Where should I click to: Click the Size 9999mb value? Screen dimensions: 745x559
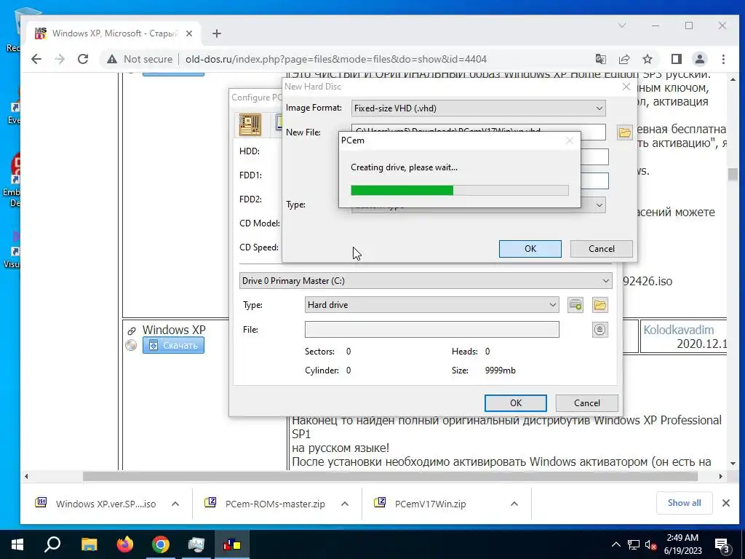[x=501, y=370]
